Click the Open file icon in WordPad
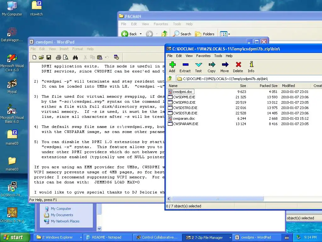Screen dimensions: 322x242 [x=42, y=57]
